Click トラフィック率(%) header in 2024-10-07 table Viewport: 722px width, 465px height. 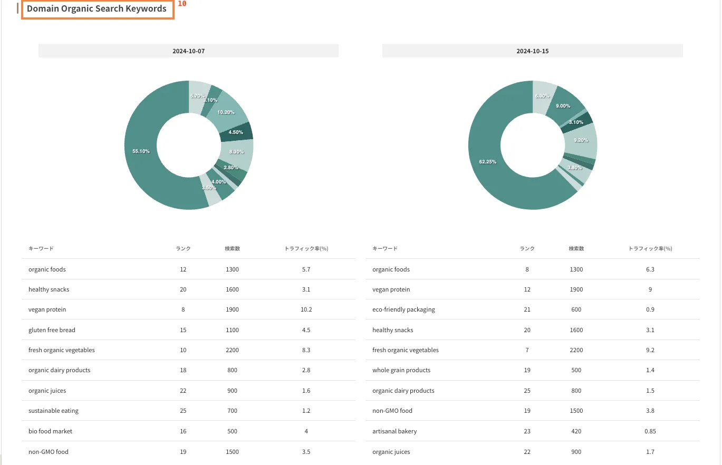pyautogui.click(x=306, y=248)
